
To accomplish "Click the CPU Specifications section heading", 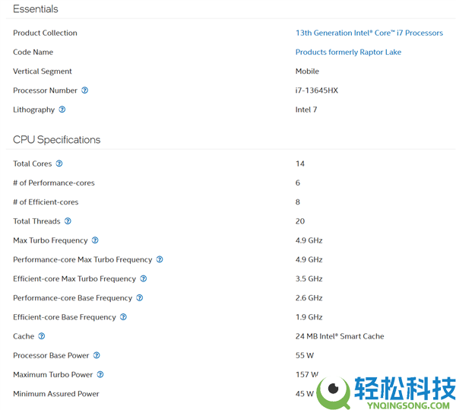I will [57, 140].
